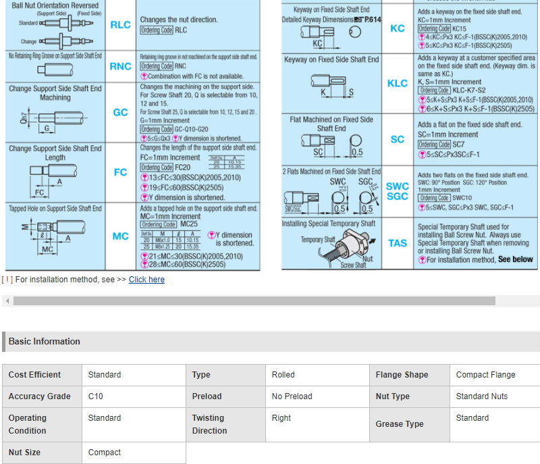Click the pink caution icon before '5≤SWC, SGC≤Px3'
The width and height of the screenshot is (540, 464).
click(421, 208)
